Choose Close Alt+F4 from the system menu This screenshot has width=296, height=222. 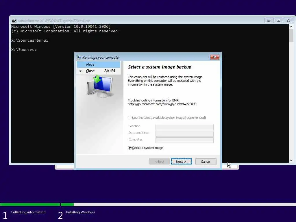pos(98,71)
